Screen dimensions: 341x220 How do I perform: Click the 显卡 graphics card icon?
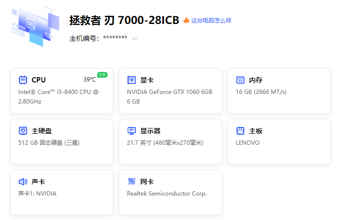click(131, 80)
